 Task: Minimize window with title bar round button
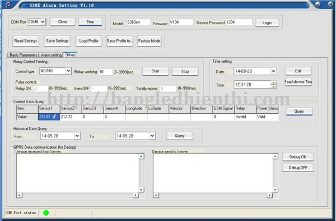tap(318, 4)
